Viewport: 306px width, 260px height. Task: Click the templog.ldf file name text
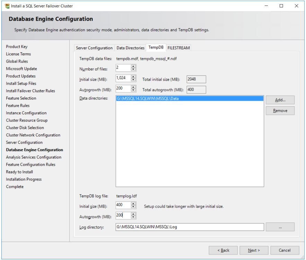(126, 196)
